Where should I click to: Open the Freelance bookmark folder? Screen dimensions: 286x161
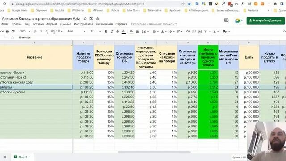(251, 10)
